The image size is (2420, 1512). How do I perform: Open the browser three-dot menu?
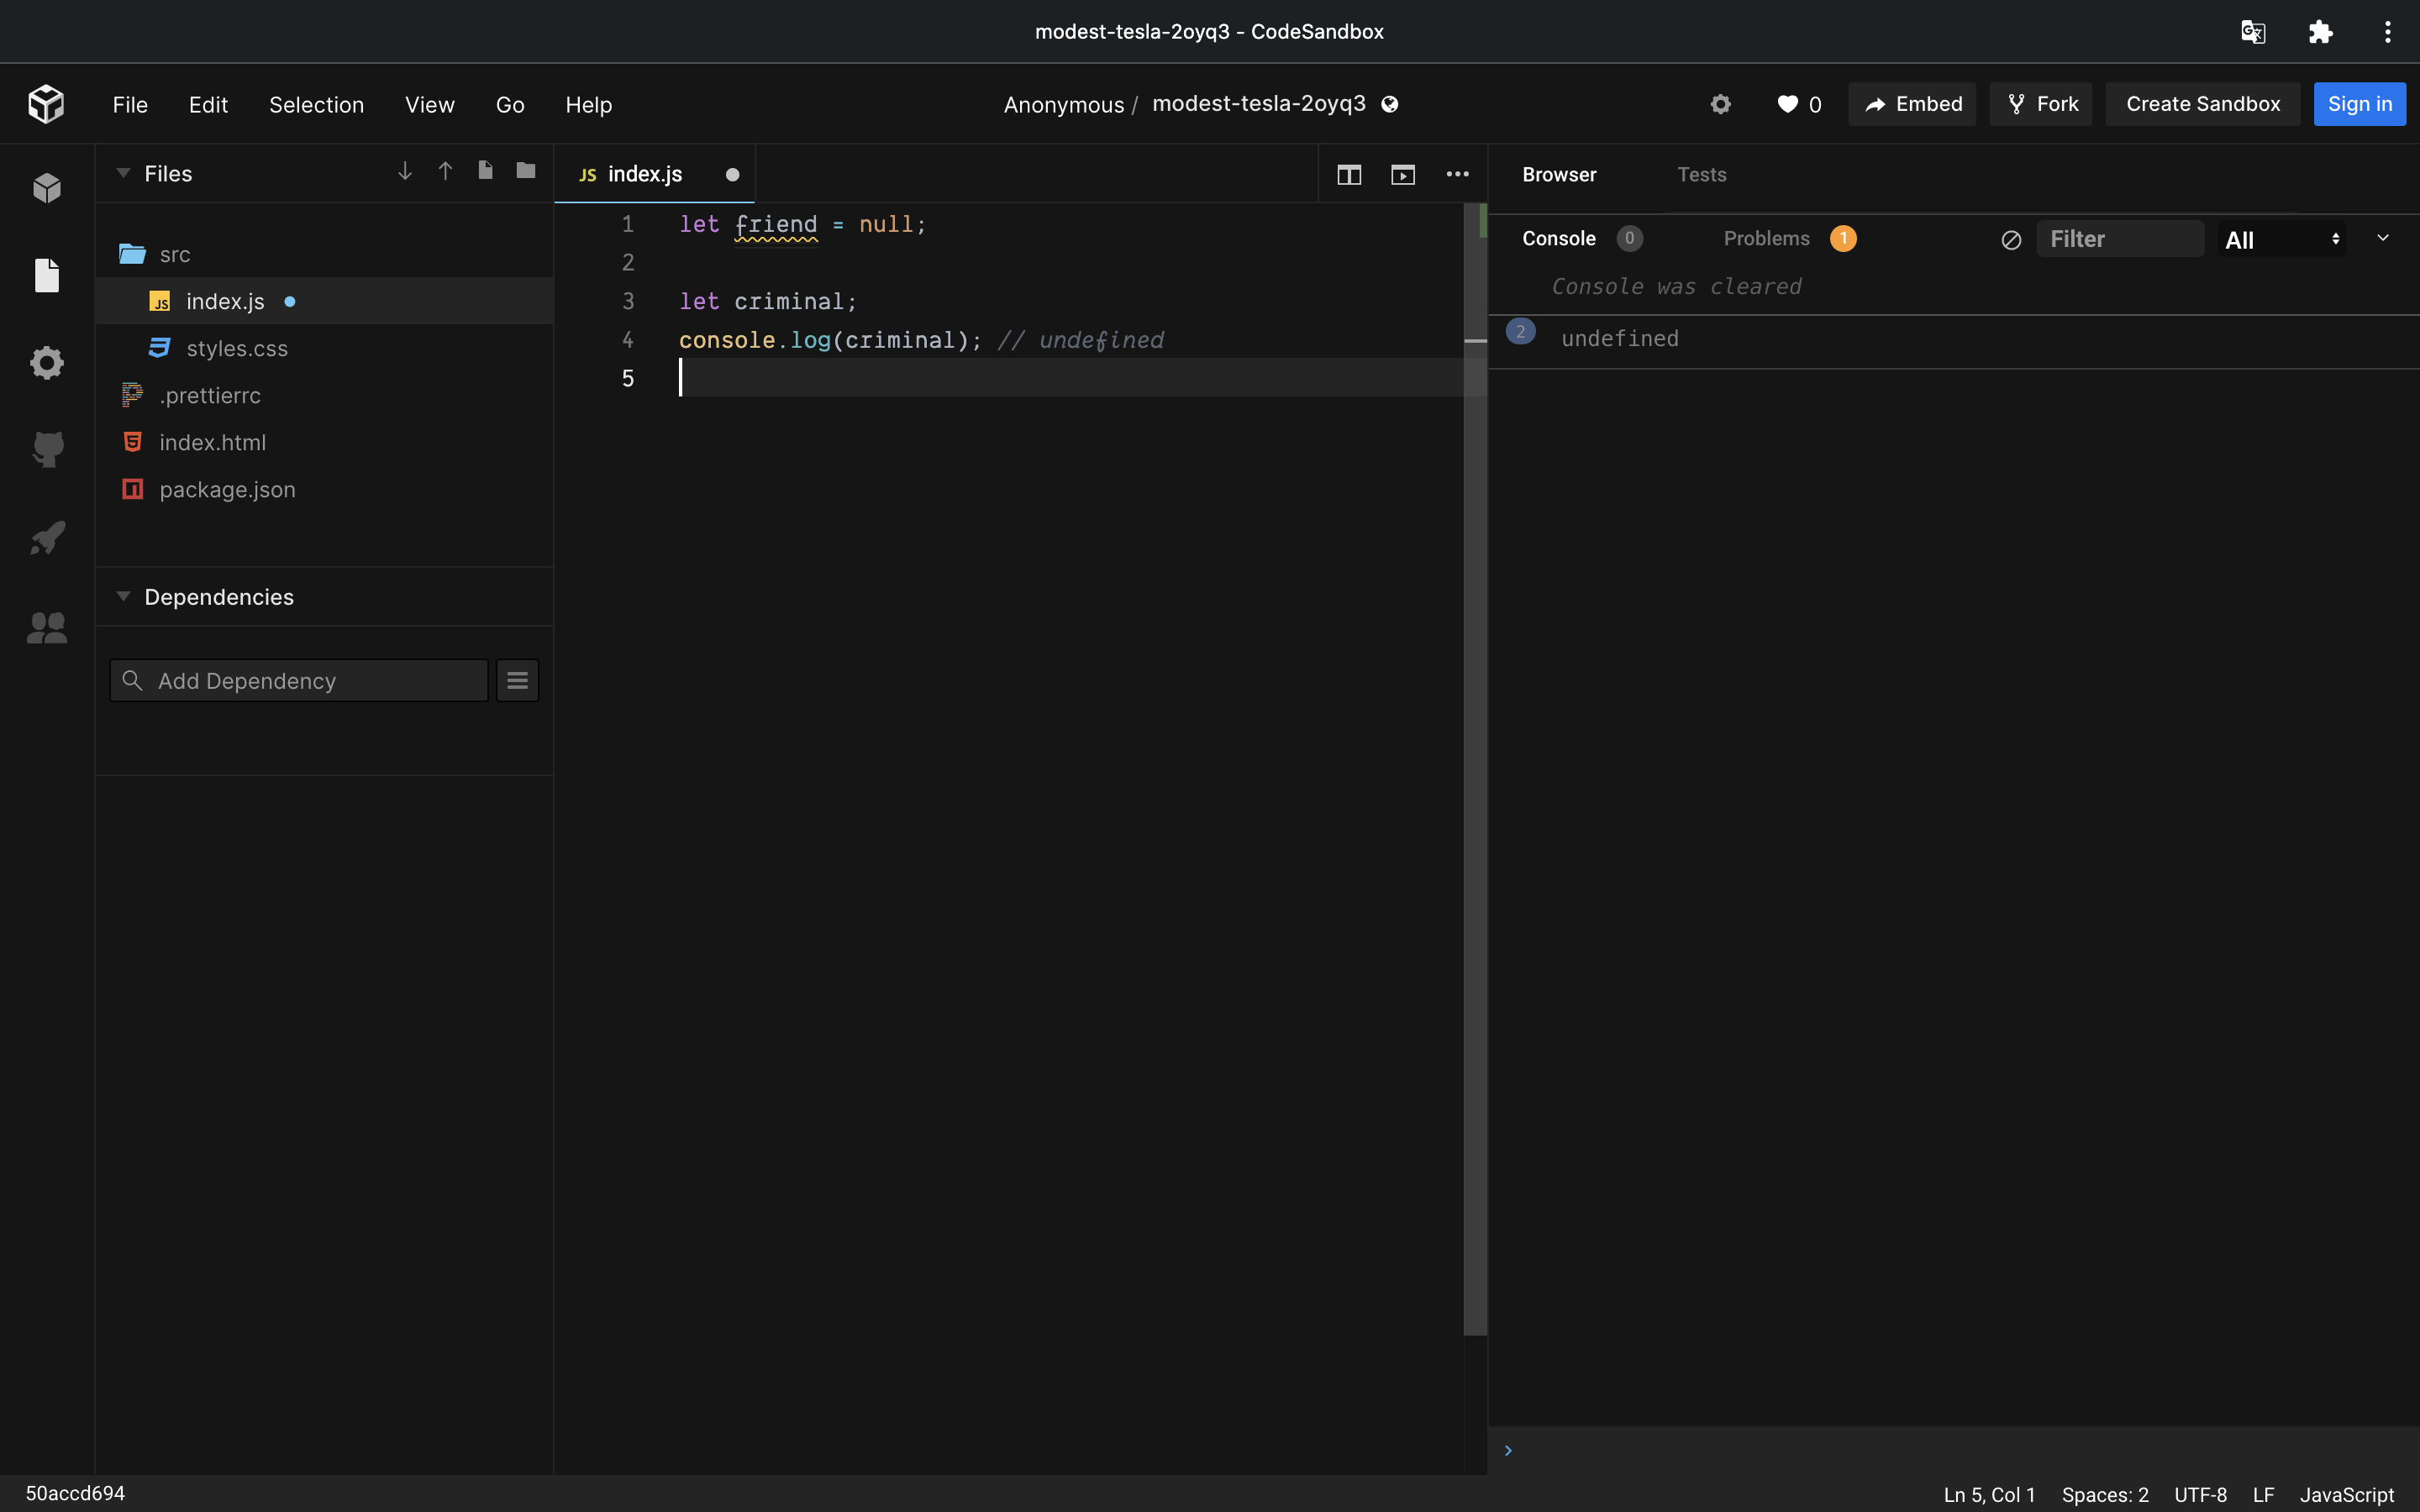pos(2387,32)
